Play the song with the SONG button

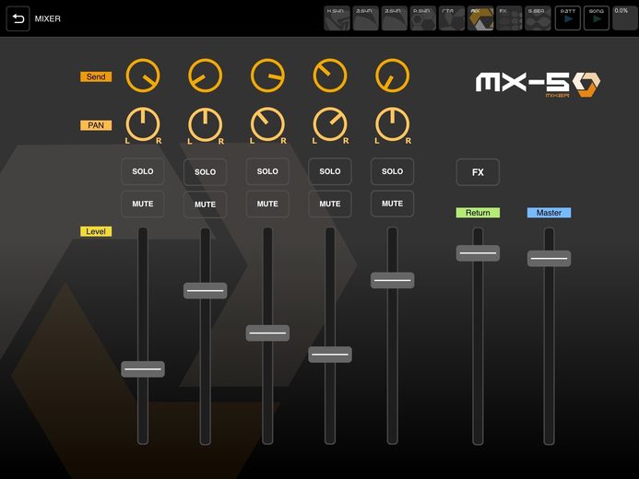[x=597, y=18]
